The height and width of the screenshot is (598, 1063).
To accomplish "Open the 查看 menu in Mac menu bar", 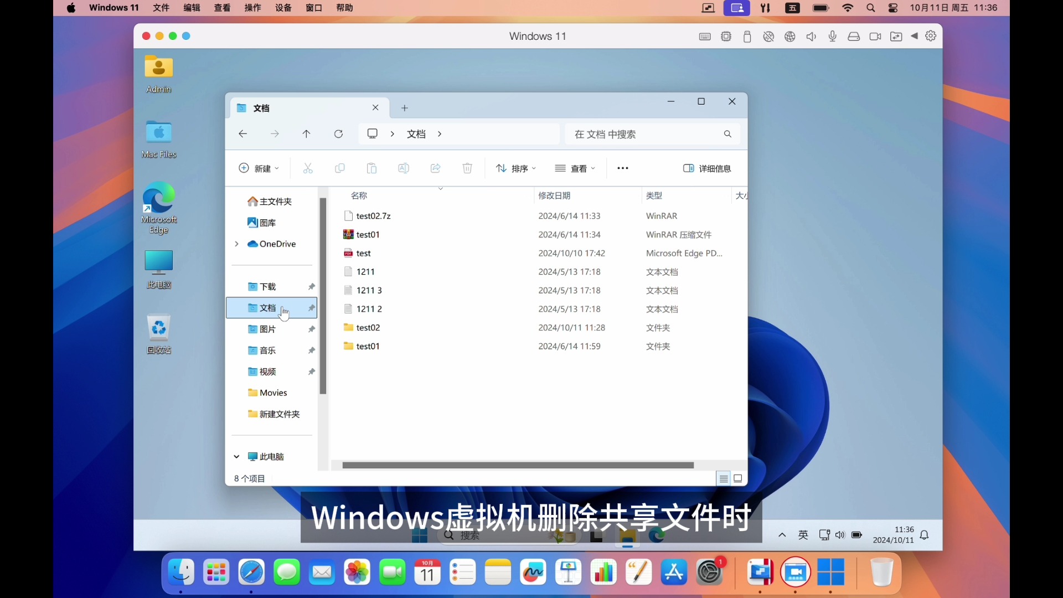I will [222, 8].
